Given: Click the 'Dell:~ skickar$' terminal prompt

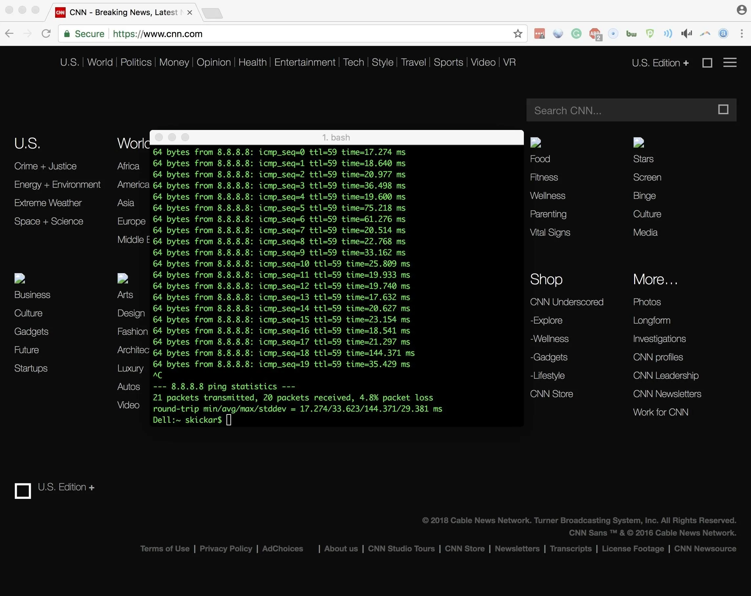Looking at the screenshot, I should [187, 420].
